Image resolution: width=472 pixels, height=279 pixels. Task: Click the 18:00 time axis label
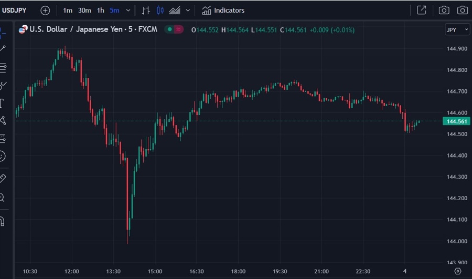coord(238,272)
